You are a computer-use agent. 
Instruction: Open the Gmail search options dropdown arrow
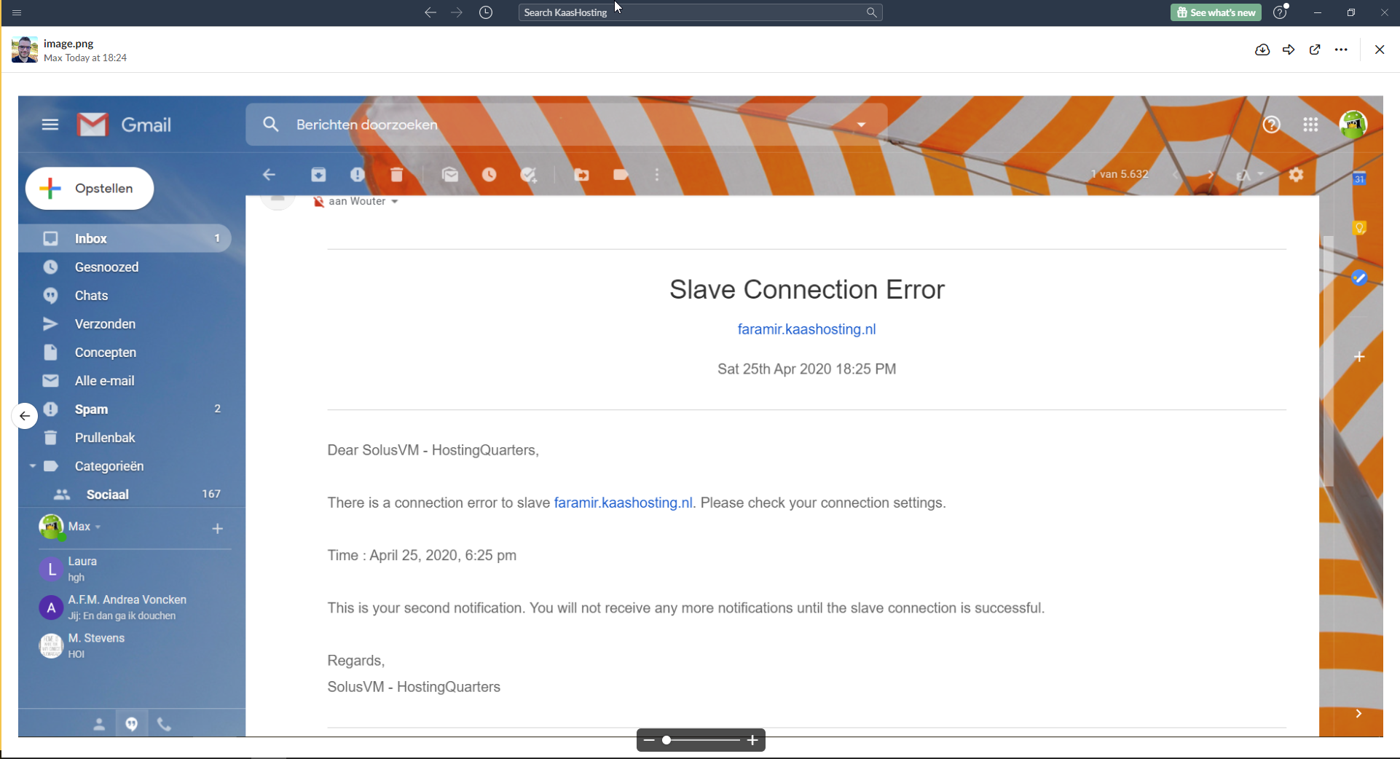coord(861,125)
